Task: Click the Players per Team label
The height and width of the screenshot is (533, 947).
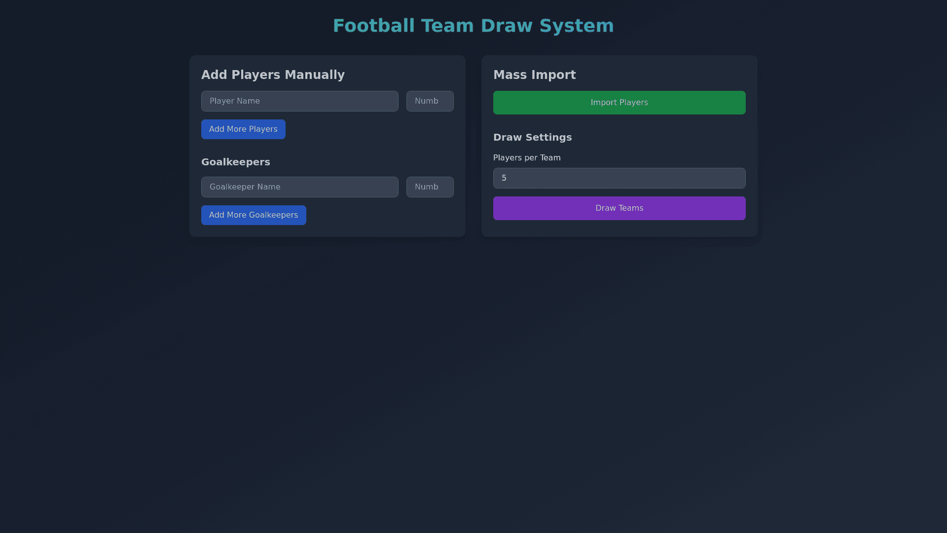Action: pyautogui.click(x=526, y=158)
